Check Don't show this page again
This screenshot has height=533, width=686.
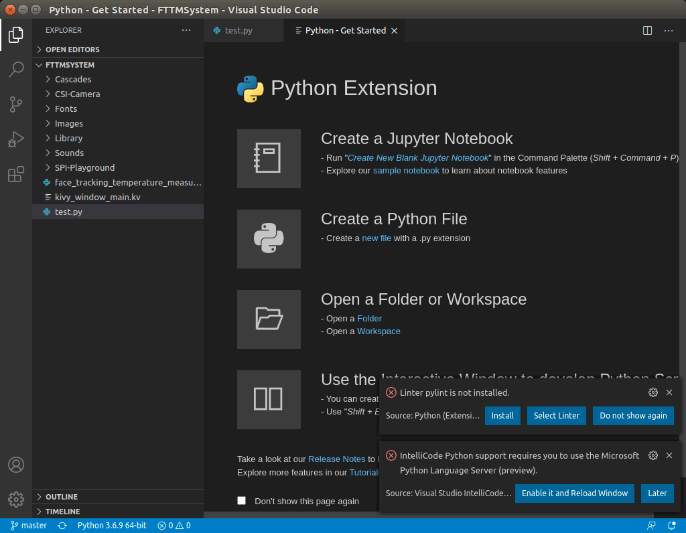pyautogui.click(x=241, y=501)
